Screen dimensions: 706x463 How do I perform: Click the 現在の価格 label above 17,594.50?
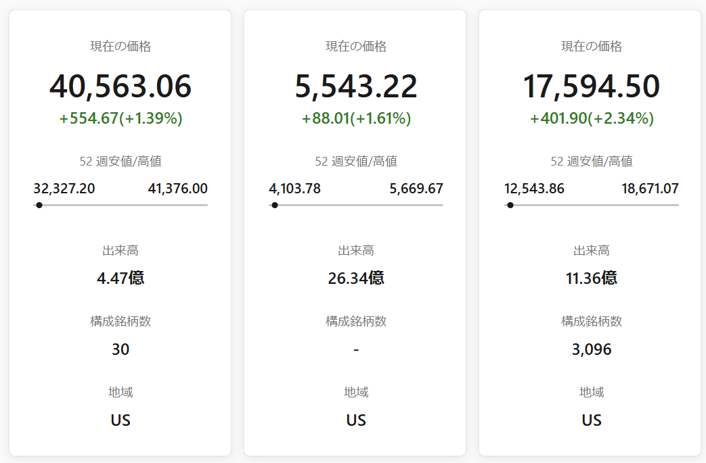591,46
